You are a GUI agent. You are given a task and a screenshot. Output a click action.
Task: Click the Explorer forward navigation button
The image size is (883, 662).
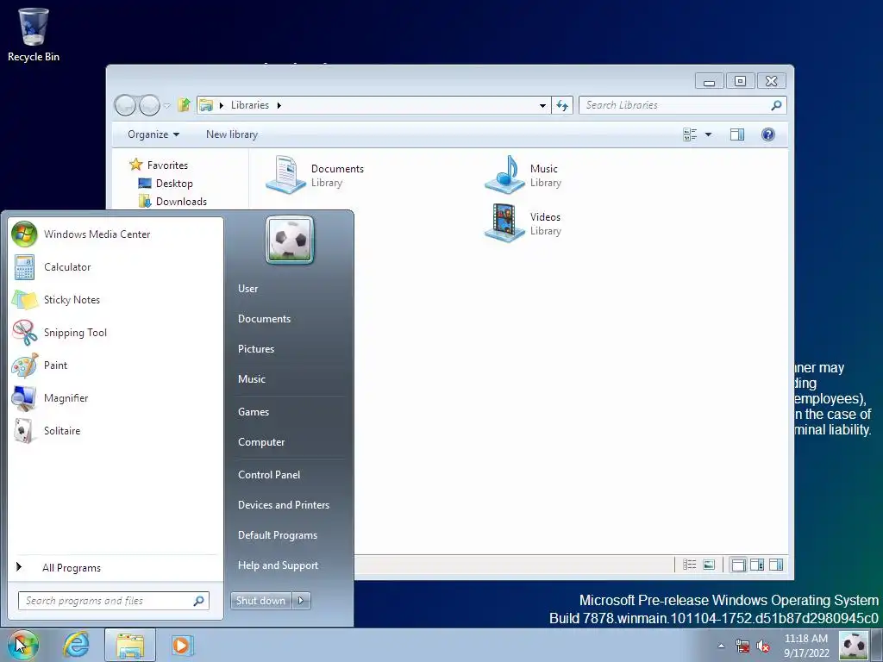coord(149,104)
